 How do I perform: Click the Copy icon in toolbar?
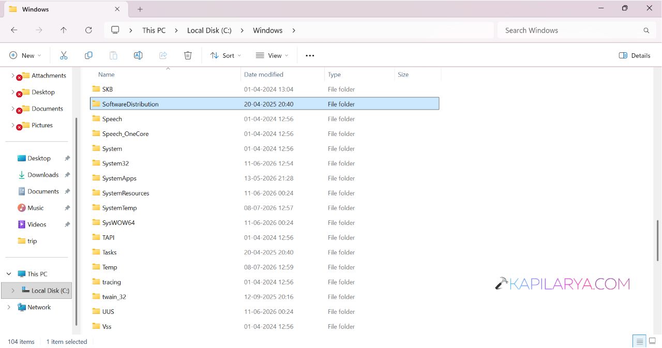88,55
